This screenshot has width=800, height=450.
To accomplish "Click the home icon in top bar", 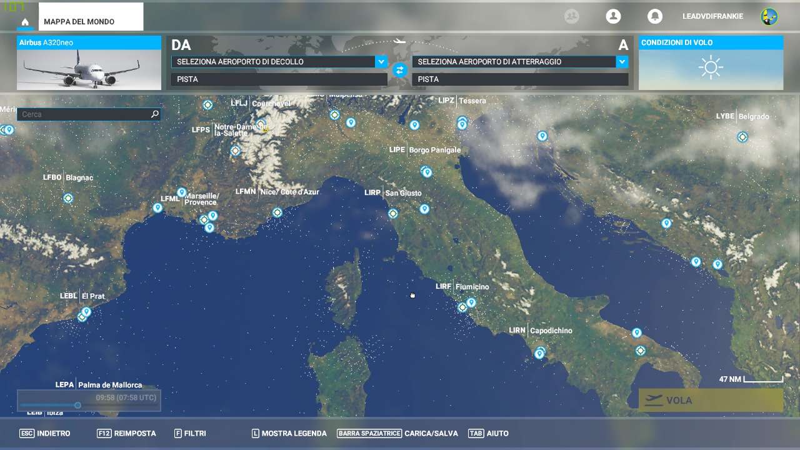I will point(25,22).
